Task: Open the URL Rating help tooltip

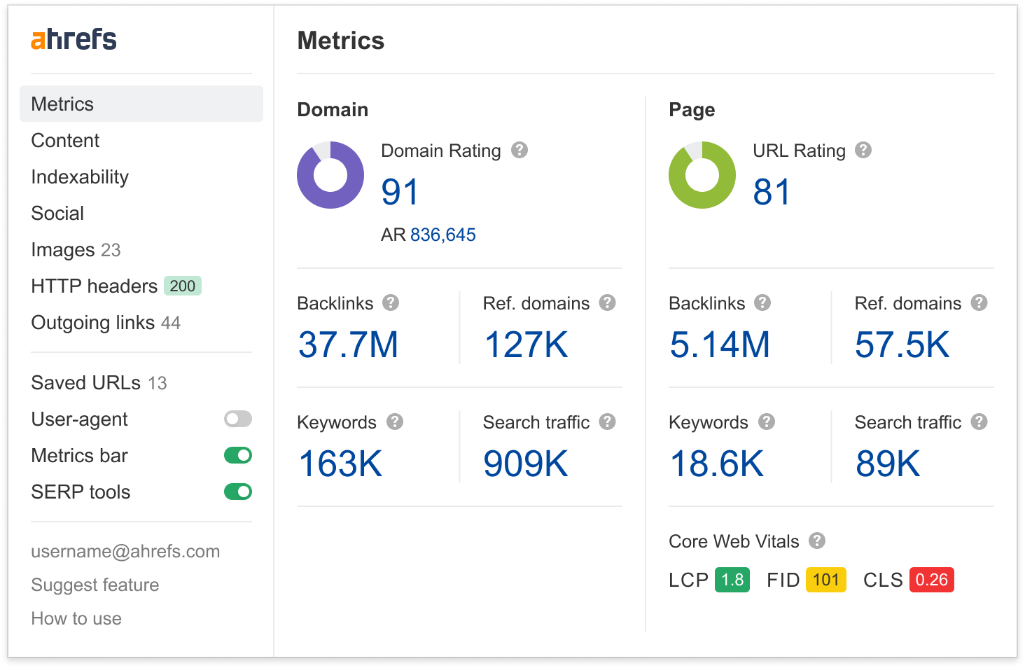Action: tap(863, 150)
